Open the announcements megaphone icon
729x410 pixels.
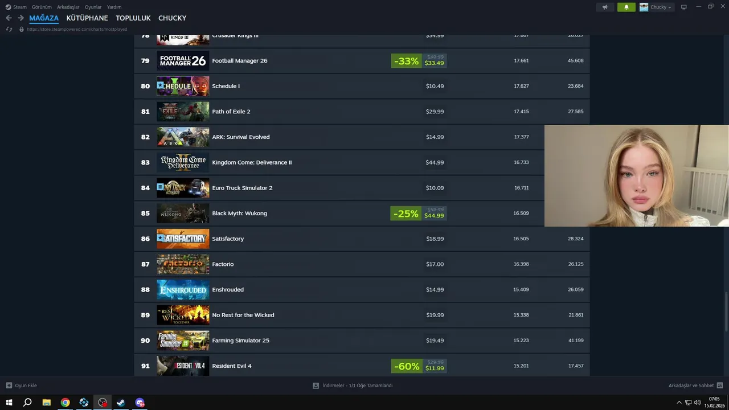click(x=605, y=7)
